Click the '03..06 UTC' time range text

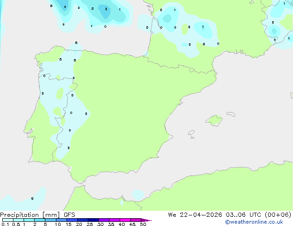[x=243, y=215]
